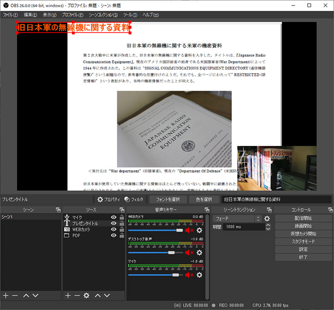The image size is (334, 310).
Task: Toggle the lock on the マイク source
Action: click(121, 217)
